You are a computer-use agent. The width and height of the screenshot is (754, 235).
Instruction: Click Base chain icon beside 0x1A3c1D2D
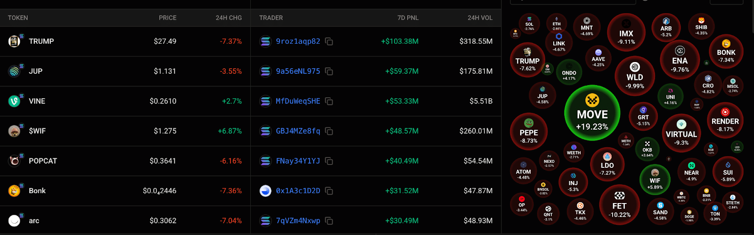(265, 191)
